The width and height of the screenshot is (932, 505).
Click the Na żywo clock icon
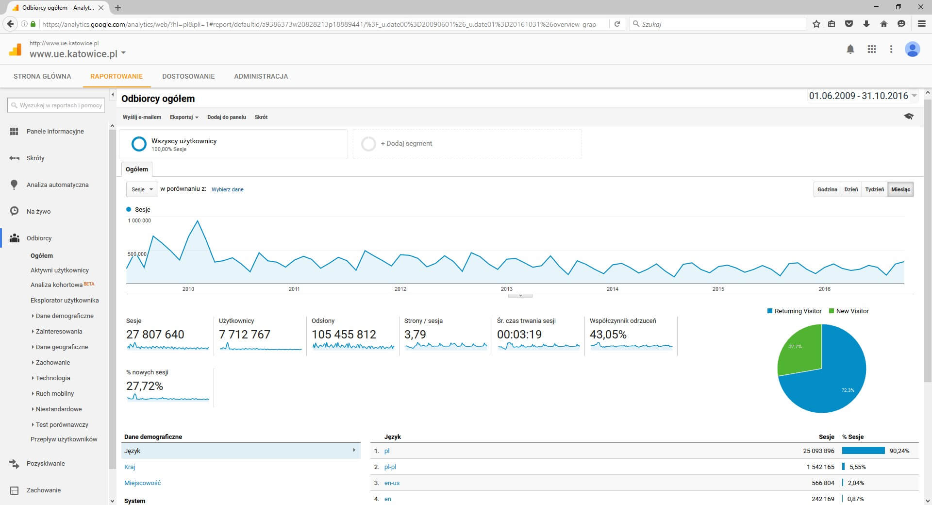pos(14,211)
